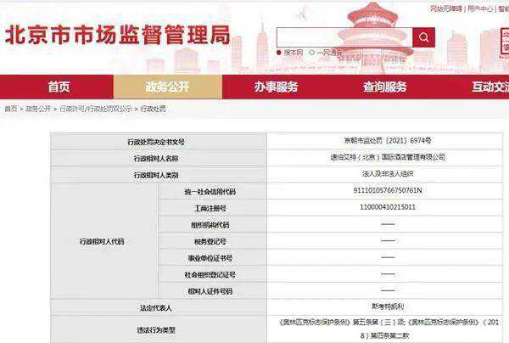509x343 pixels.
Task: Click the 北京市市场监督管理局 site logo
Action: tap(118, 36)
